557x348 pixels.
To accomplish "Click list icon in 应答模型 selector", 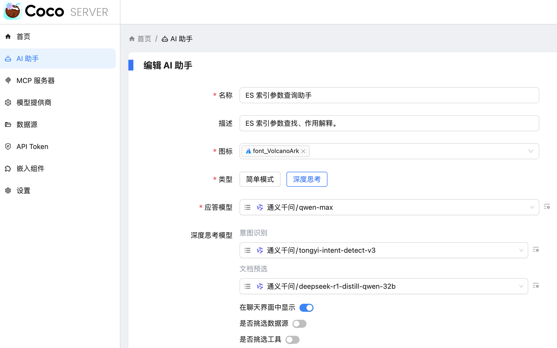I will (x=248, y=207).
